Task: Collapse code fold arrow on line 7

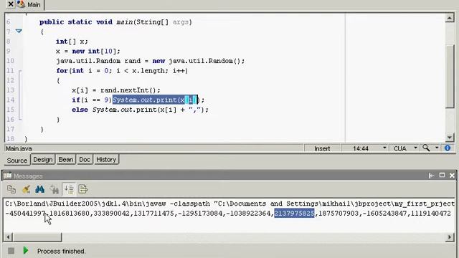Action: point(19,31)
